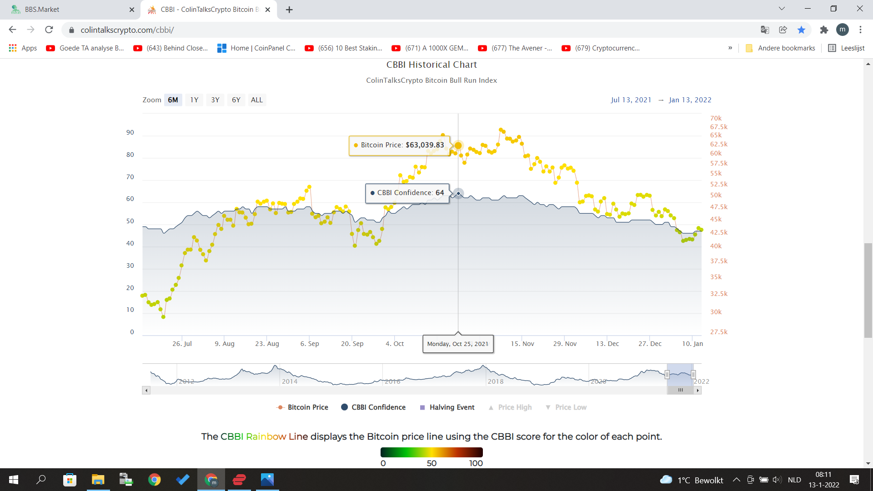This screenshot has height=491, width=873.
Task: Enable Price Low series in legend
Action: tap(566, 407)
